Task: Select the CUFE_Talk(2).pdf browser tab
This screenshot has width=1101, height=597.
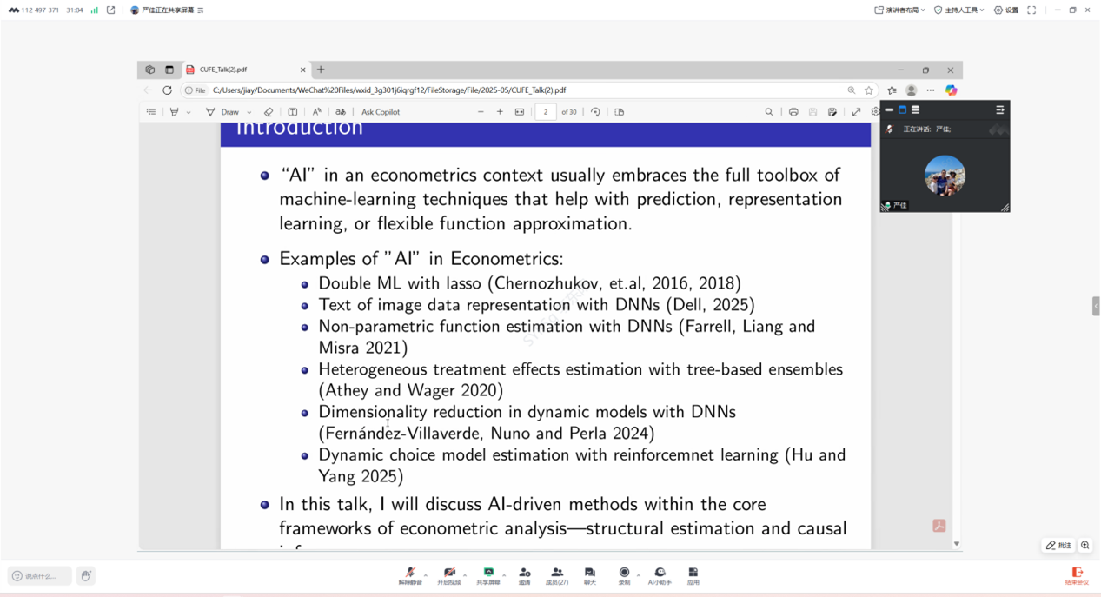Action: [247, 70]
